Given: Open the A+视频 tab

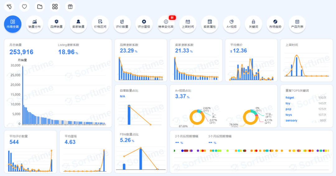Looking at the screenshot, I should click(231, 24).
